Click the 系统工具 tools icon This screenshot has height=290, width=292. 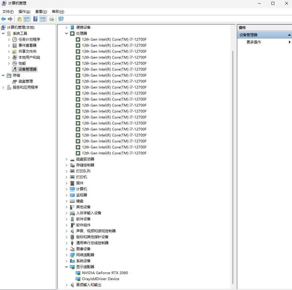(9, 33)
